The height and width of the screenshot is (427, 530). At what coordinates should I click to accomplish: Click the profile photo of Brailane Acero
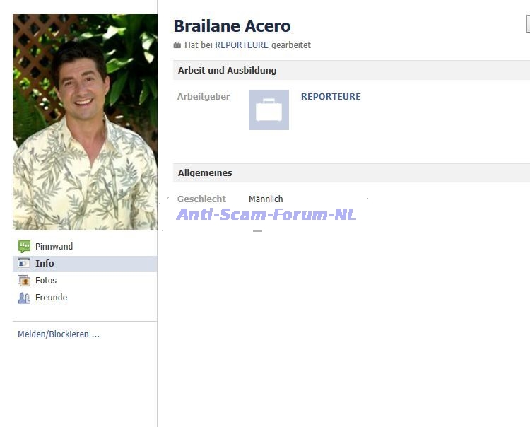pyautogui.click(x=85, y=122)
